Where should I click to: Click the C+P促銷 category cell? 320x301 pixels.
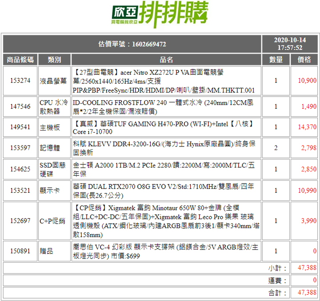[x=55, y=221]
